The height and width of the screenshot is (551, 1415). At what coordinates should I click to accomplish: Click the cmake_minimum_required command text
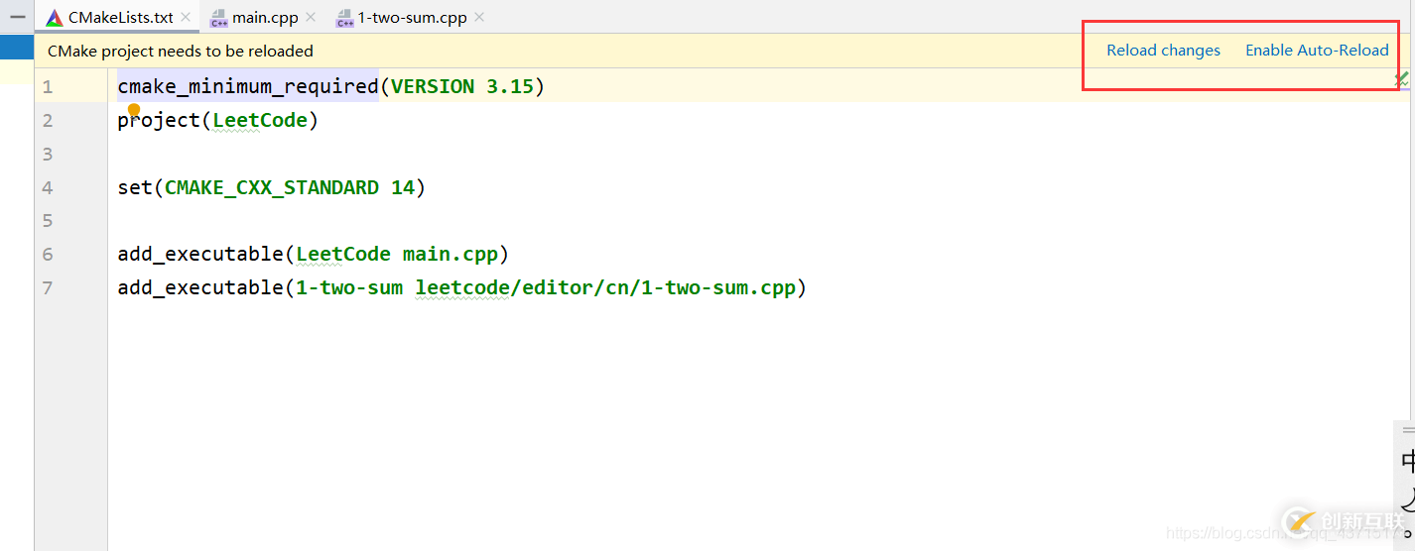pyautogui.click(x=248, y=87)
